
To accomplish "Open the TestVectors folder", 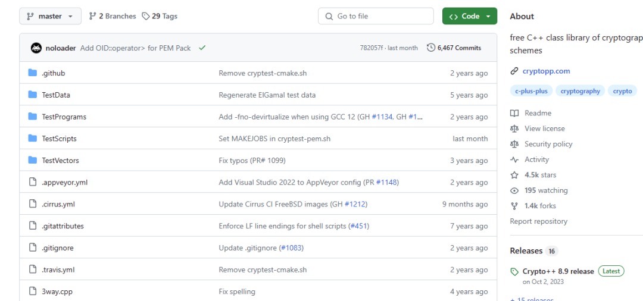I will tap(60, 161).
